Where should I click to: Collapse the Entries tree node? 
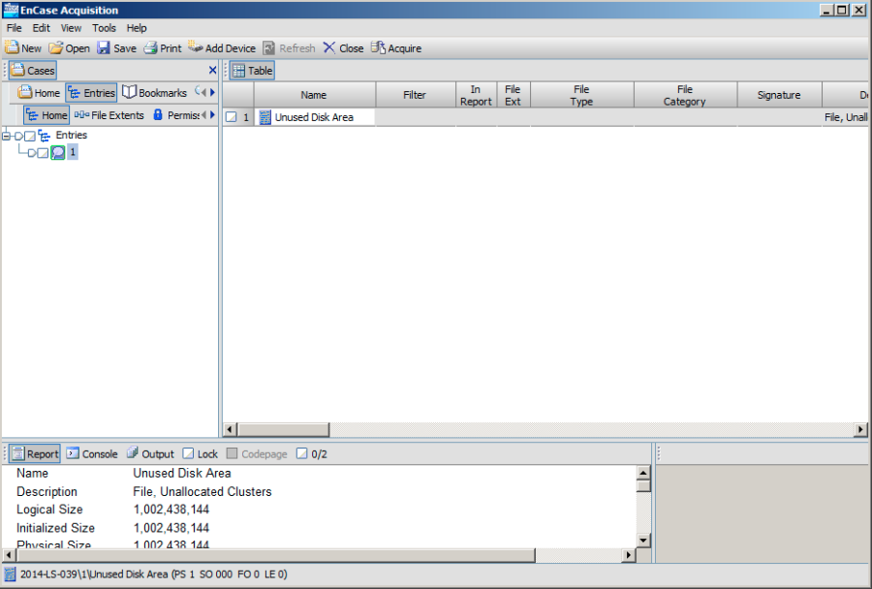(x=7, y=135)
